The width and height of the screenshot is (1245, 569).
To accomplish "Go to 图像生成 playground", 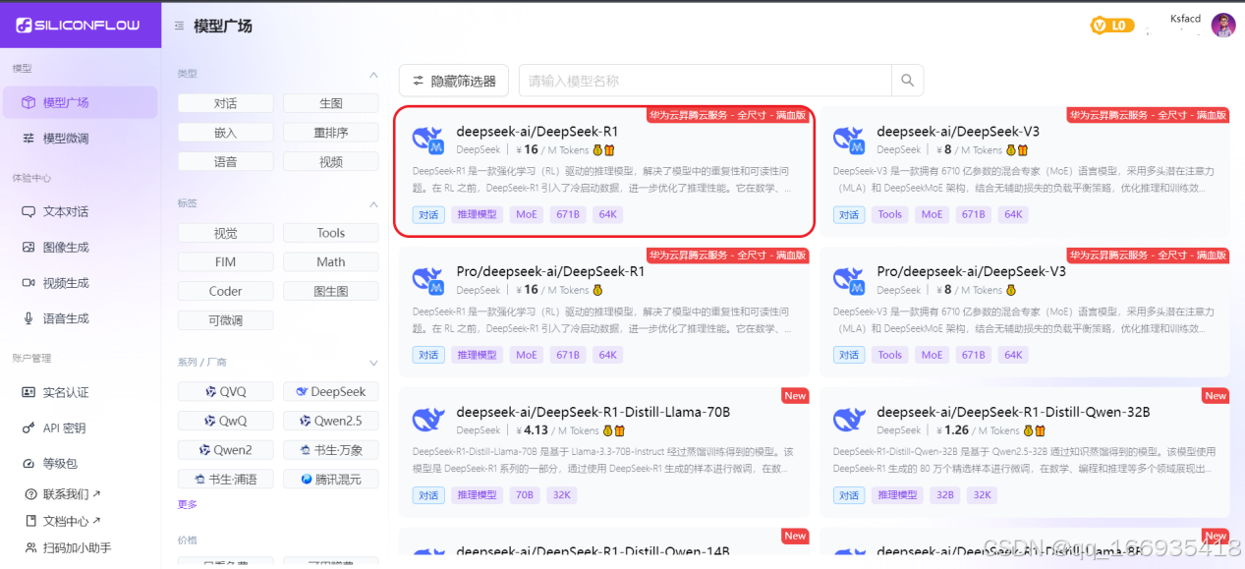I will (80, 247).
